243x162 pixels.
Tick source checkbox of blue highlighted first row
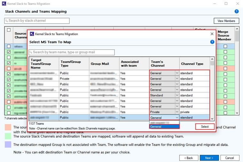point(9,46)
